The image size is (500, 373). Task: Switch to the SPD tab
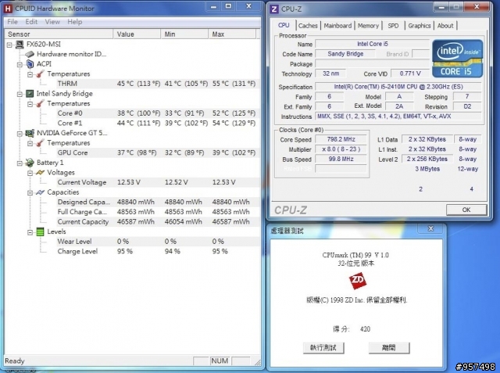(x=393, y=26)
